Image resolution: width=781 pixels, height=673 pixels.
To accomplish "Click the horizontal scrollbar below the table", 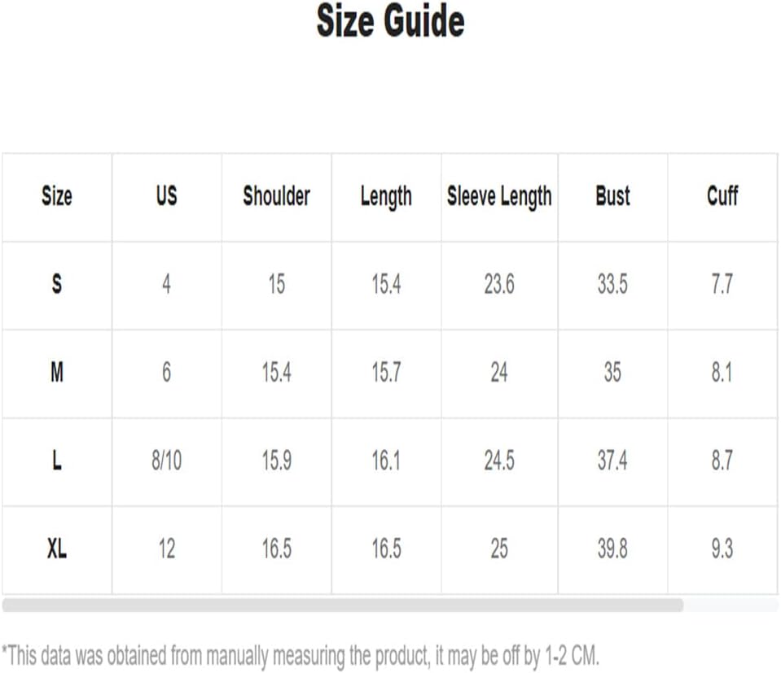I will tap(343, 605).
